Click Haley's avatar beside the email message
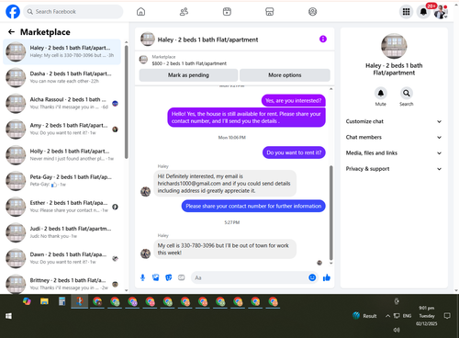 145,191
